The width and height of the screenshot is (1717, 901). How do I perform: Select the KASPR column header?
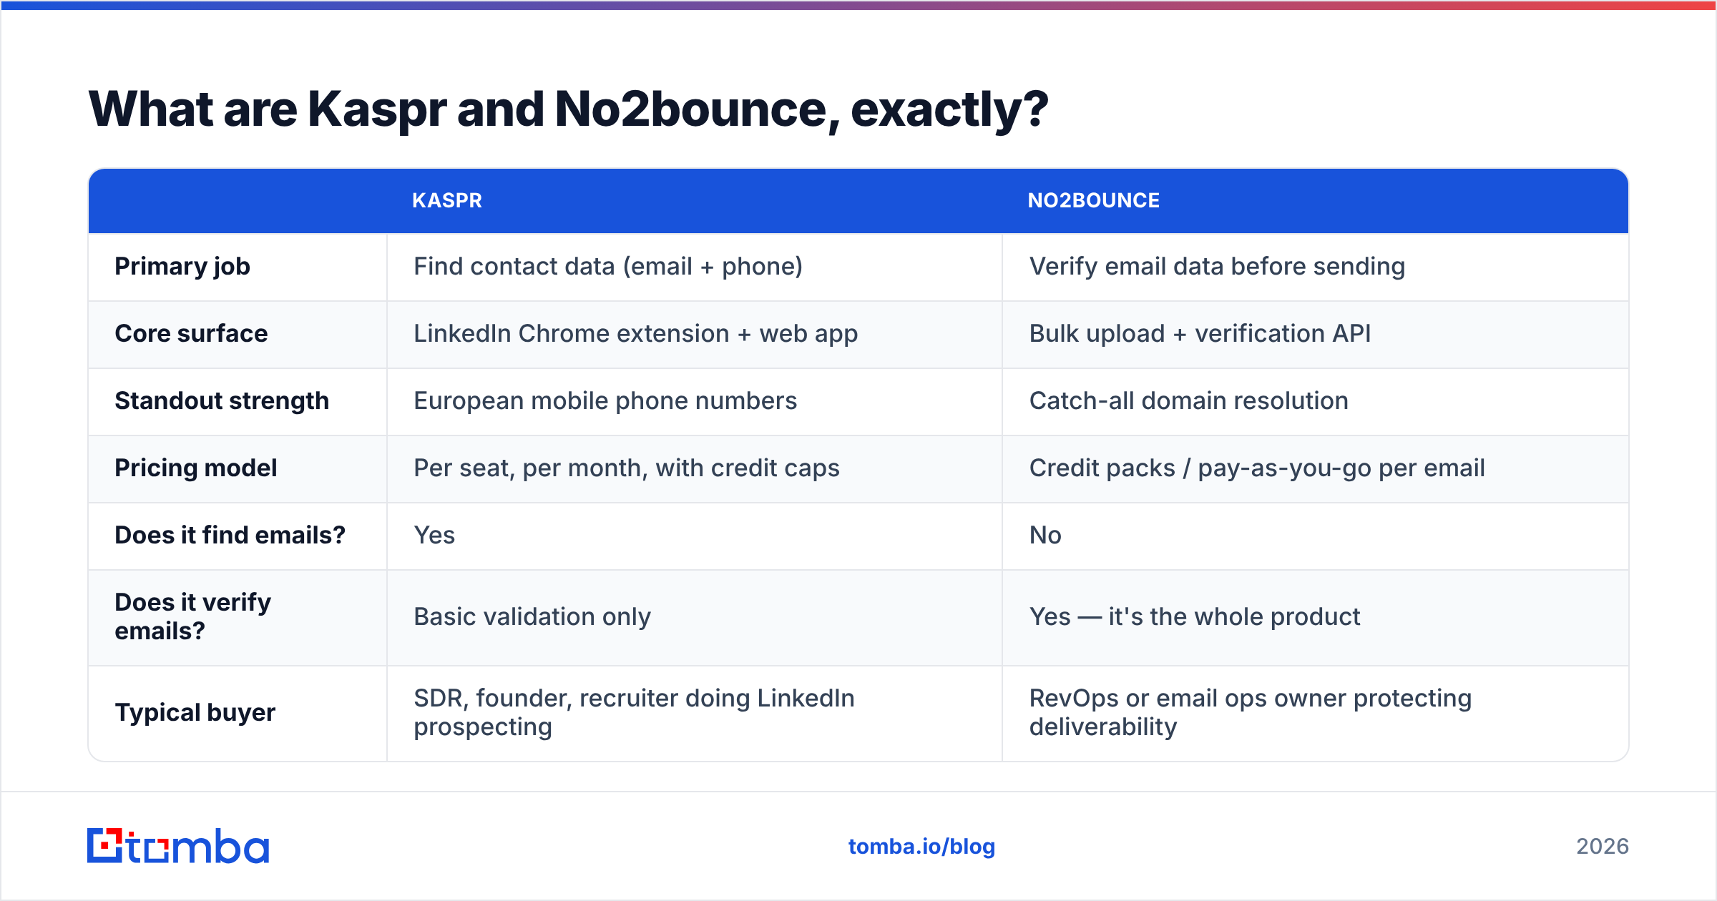(x=447, y=200)
